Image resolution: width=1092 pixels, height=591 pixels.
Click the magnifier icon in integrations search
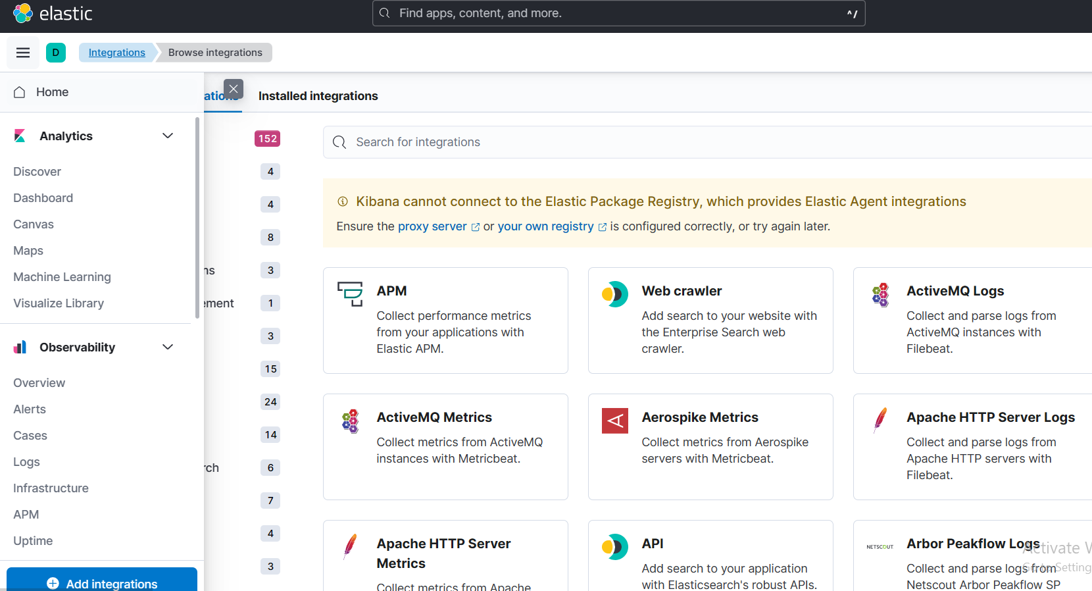[339, 142]
